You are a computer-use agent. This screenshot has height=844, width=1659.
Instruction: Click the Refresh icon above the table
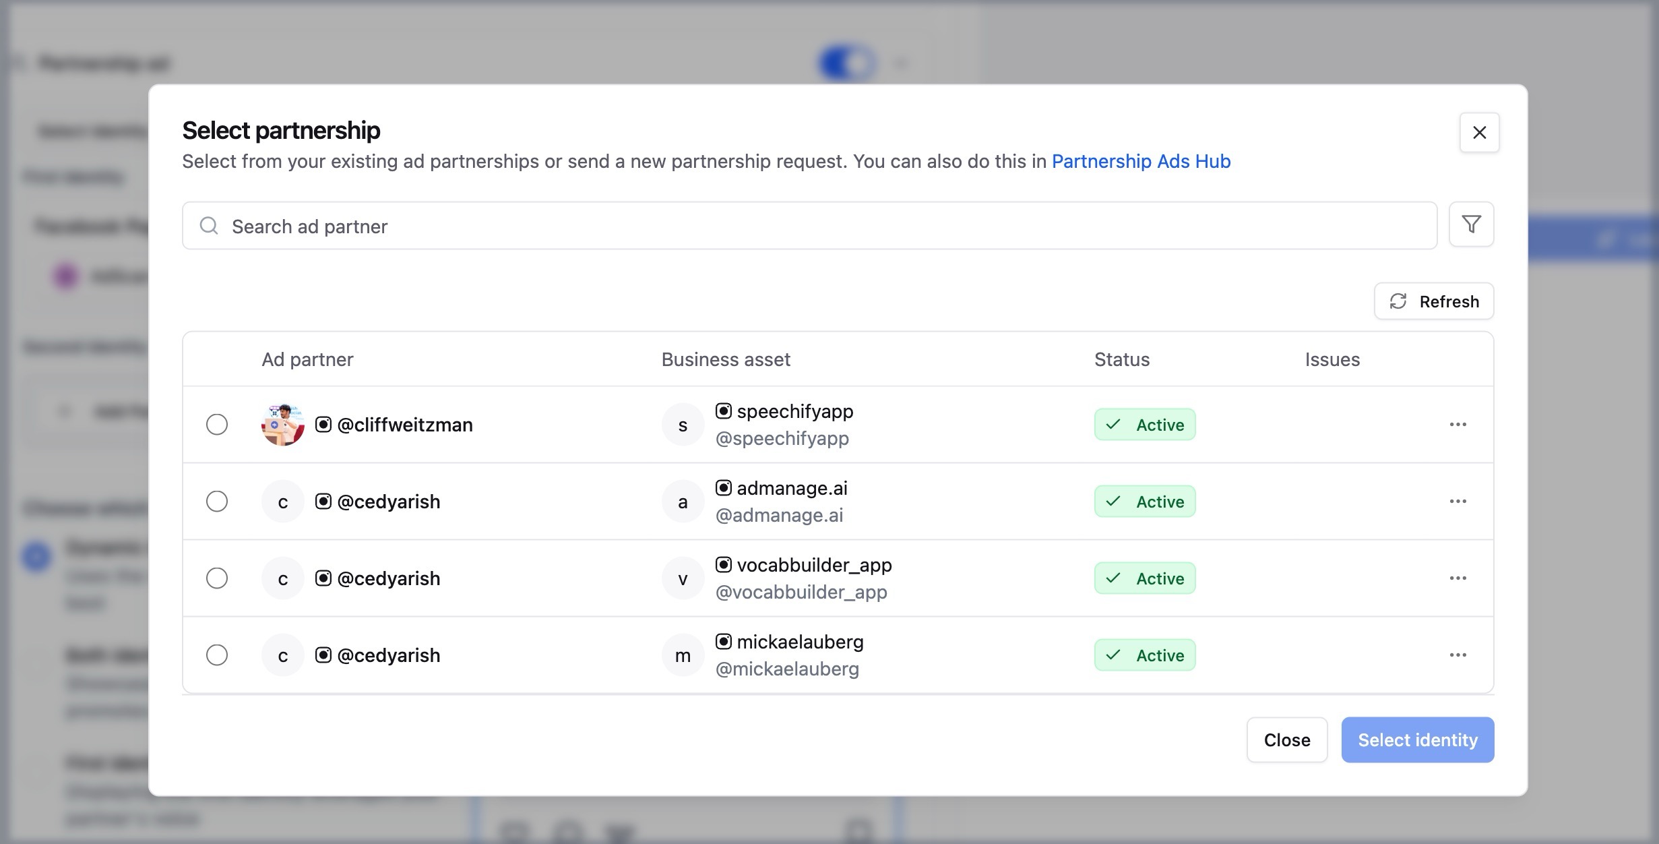[1400, 301]
